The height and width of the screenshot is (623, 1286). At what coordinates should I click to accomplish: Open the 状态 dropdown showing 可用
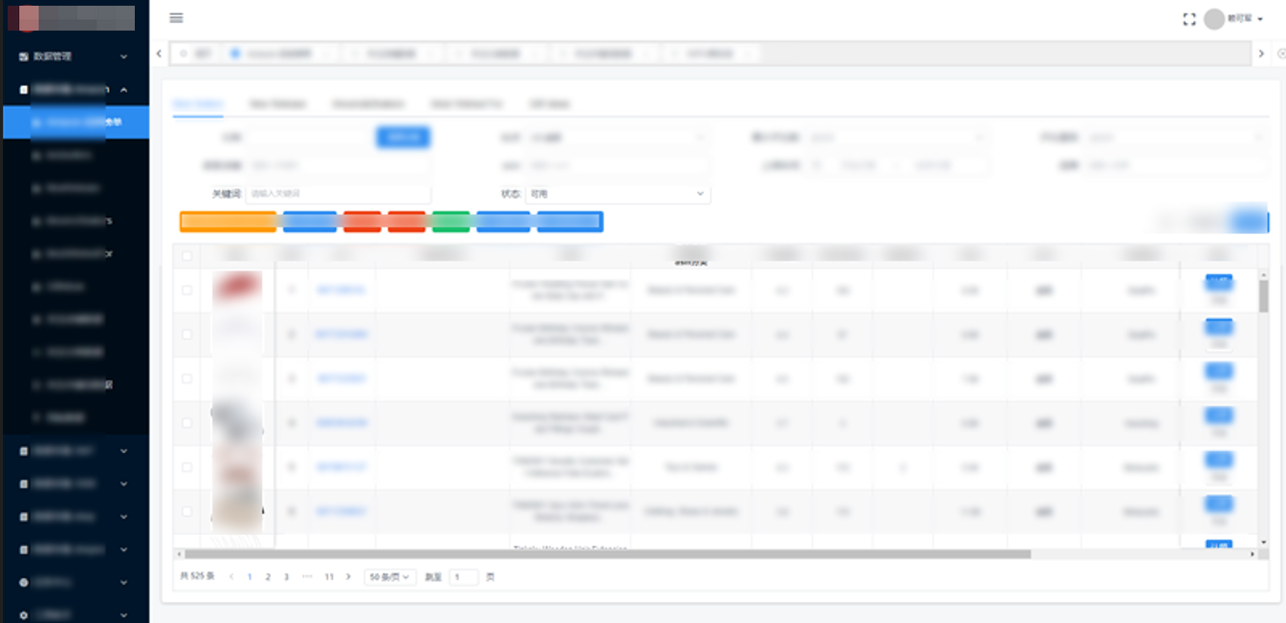pos(618,194)
